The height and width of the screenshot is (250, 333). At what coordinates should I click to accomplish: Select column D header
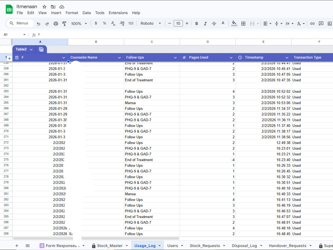click(208, 42)
